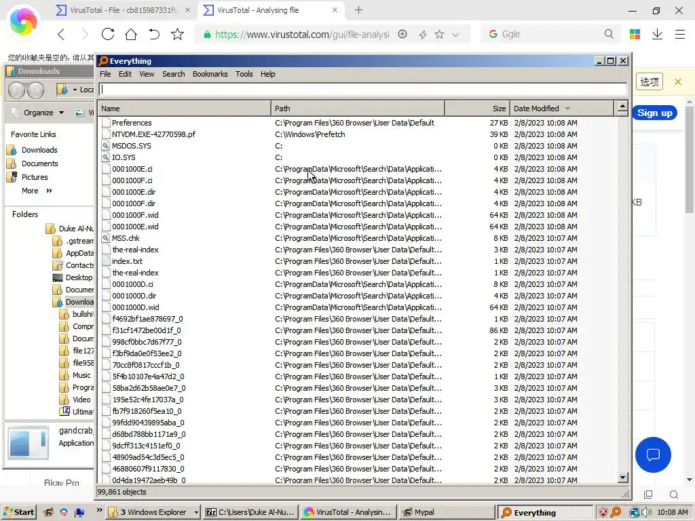Click the browser back arrow icon

click(61, 34)
